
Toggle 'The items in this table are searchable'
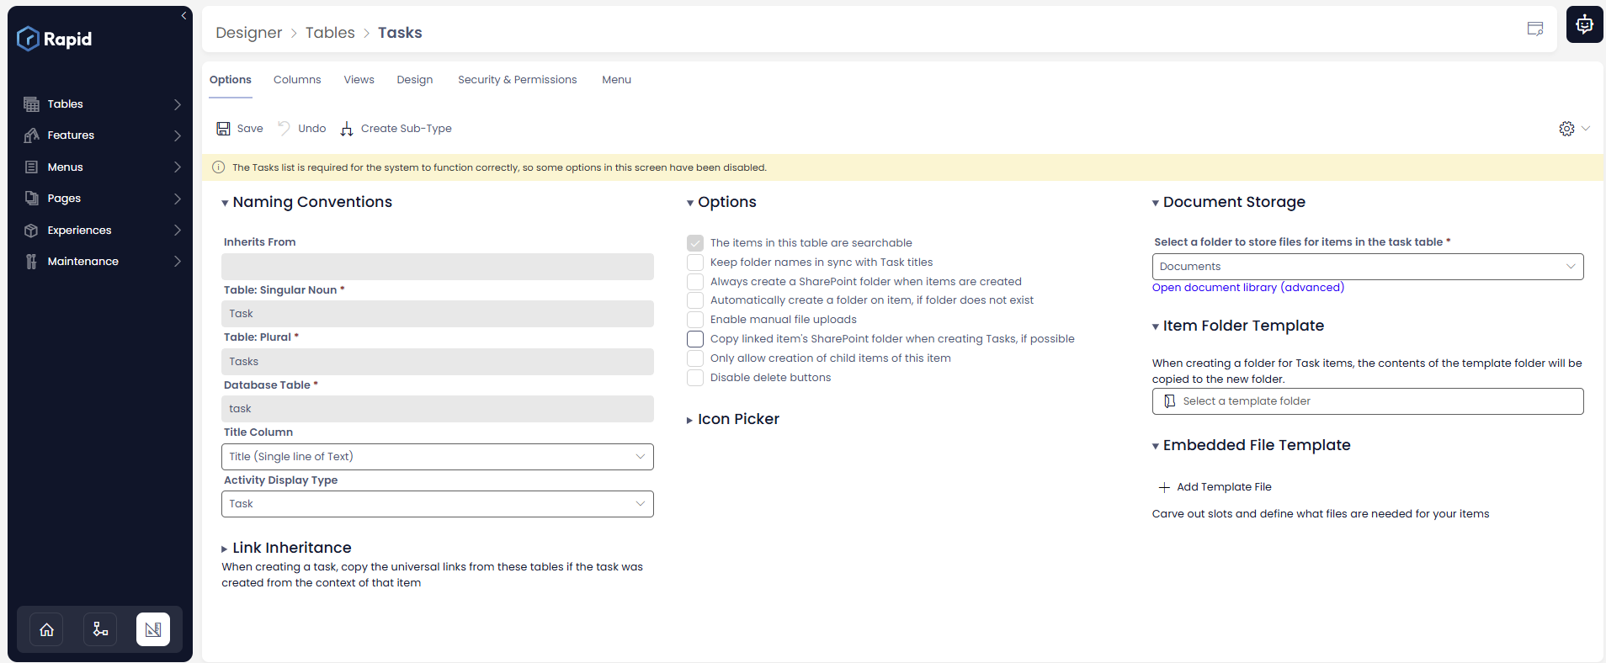coord(695,243)
